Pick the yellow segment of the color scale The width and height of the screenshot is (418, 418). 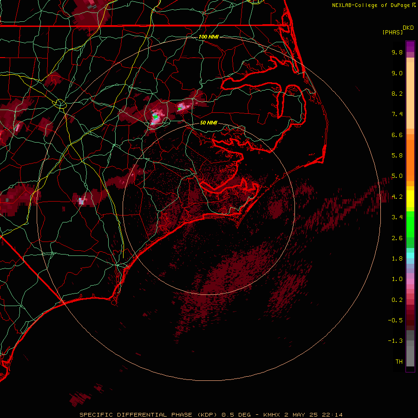point(410,199)
